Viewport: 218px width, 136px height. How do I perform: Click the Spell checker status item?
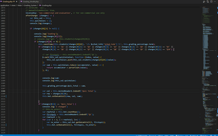coord(194,135)
